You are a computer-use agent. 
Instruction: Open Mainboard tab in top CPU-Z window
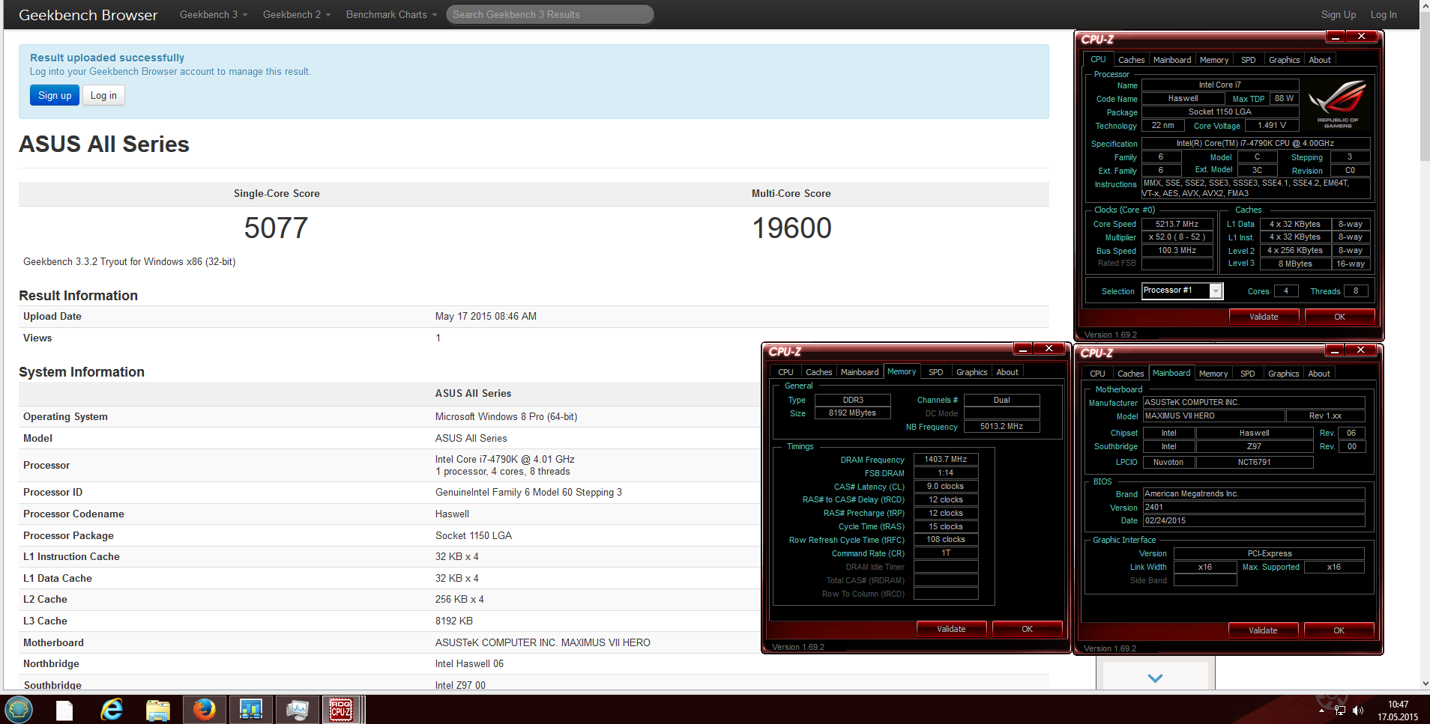point(1172,60)
